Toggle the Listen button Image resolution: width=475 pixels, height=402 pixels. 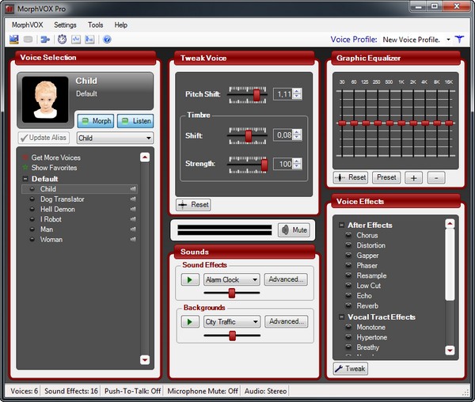pyautogui.click(x=135, y=121)
